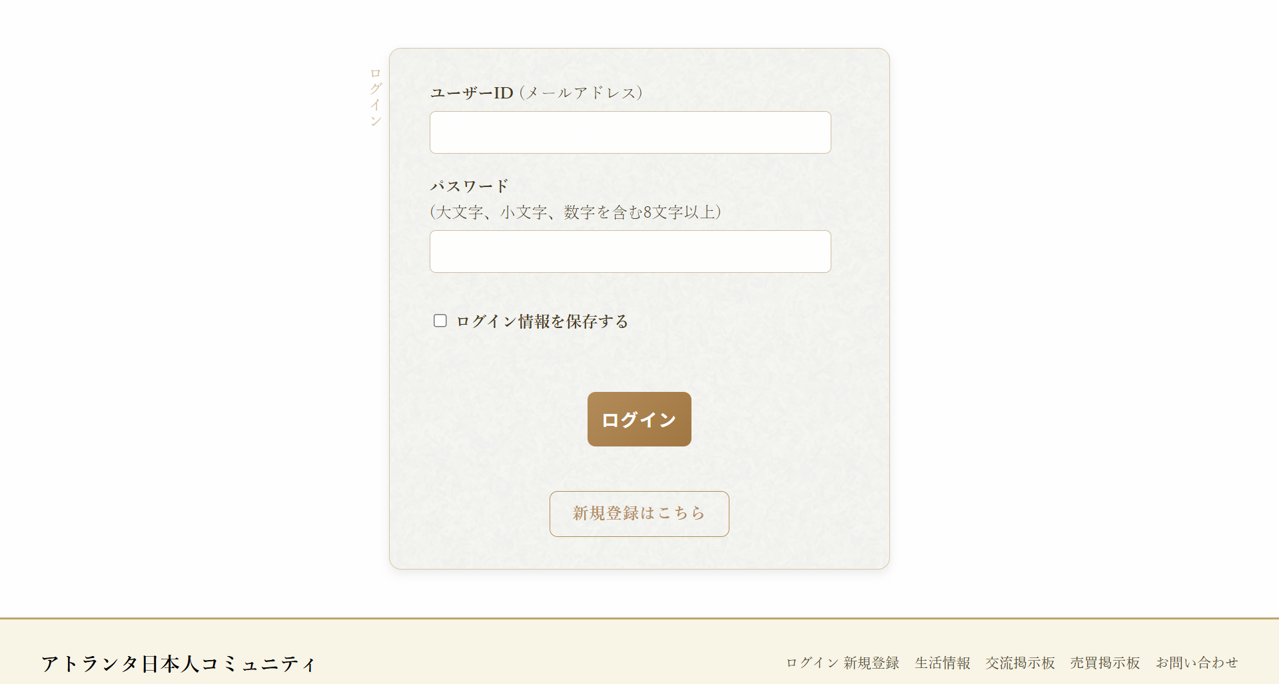Click the 交流掲示板 footer link
Viewport: 1279px width, 684px height.
tap(1019, 663)
